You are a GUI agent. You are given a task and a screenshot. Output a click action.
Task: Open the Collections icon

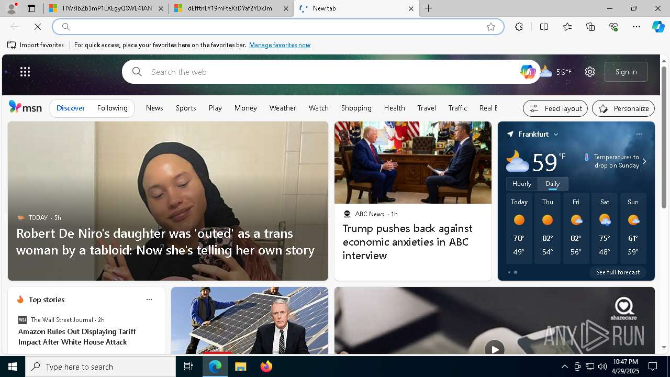(590, 27)
